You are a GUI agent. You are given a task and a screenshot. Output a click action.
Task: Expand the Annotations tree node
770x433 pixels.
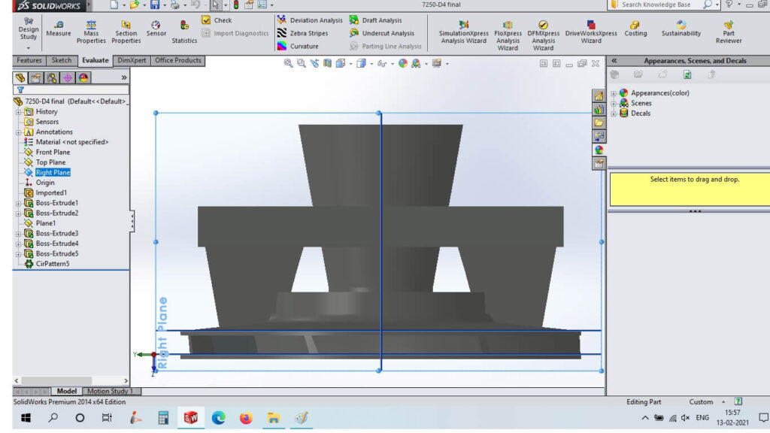coord(18,132)
